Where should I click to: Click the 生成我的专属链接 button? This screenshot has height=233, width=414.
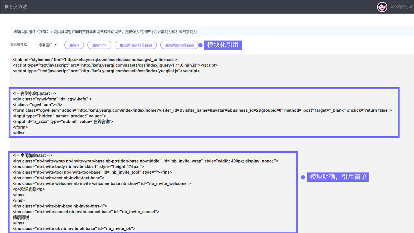pos(179,45)
